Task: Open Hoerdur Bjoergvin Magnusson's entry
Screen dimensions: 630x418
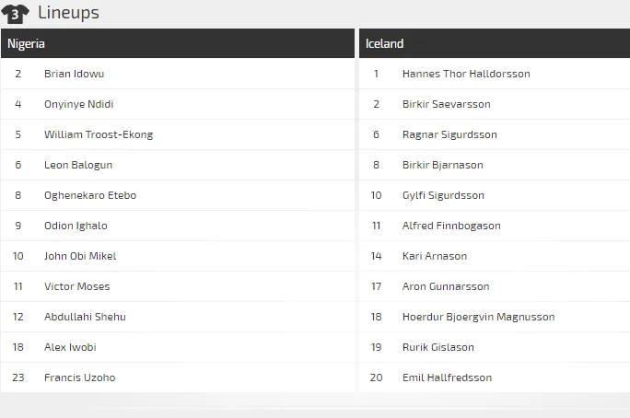Action: (x=478, y=317)
